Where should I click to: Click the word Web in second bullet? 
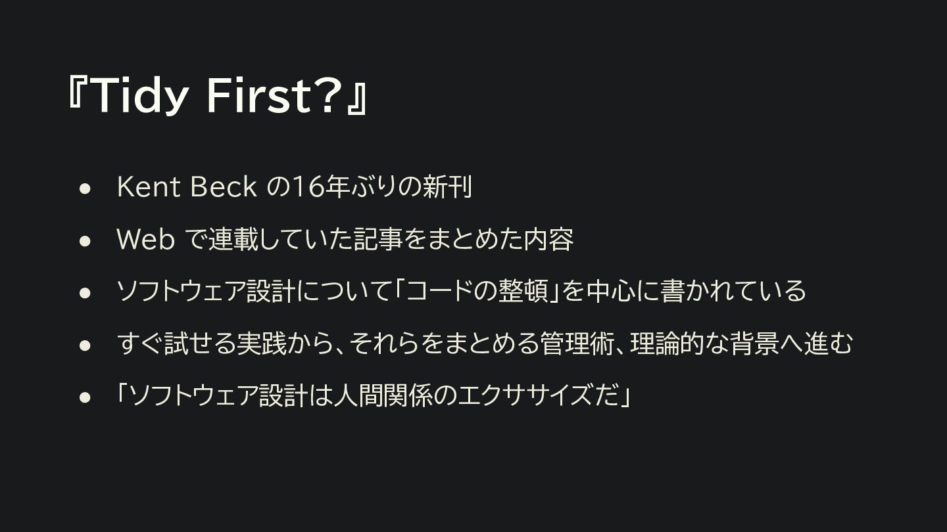tap(145, 240)
